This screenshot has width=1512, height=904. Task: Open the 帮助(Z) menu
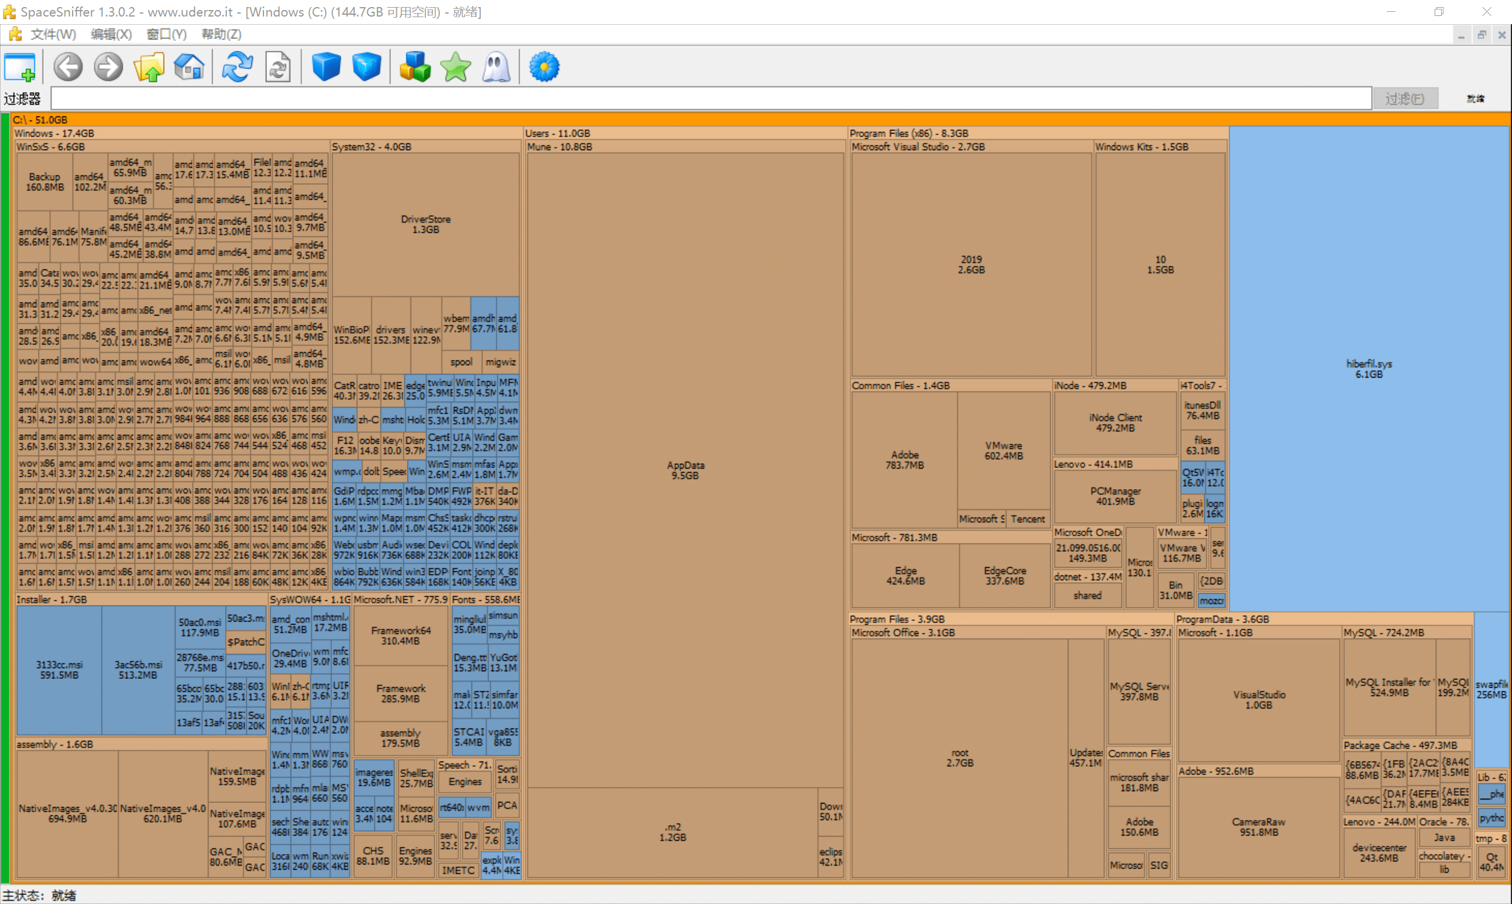coord(221,35)
